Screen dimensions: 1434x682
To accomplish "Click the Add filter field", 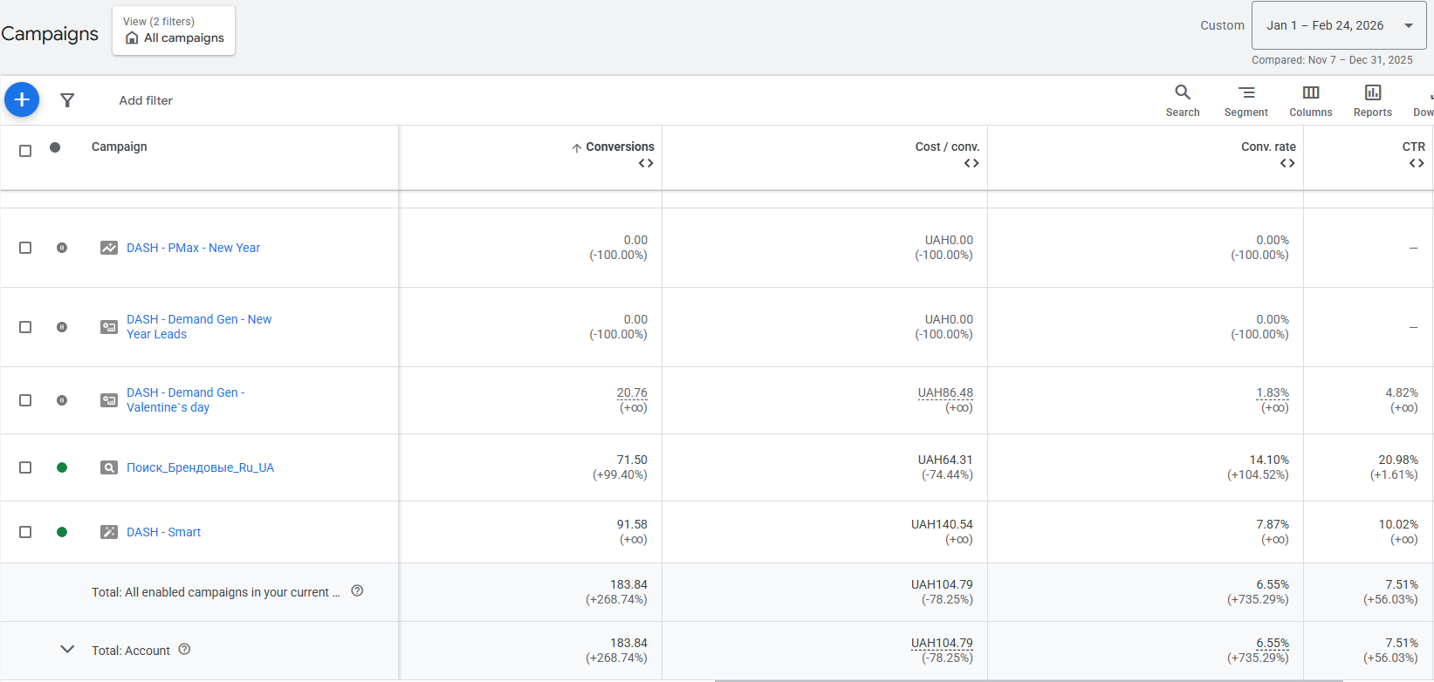I will [146, 100].
